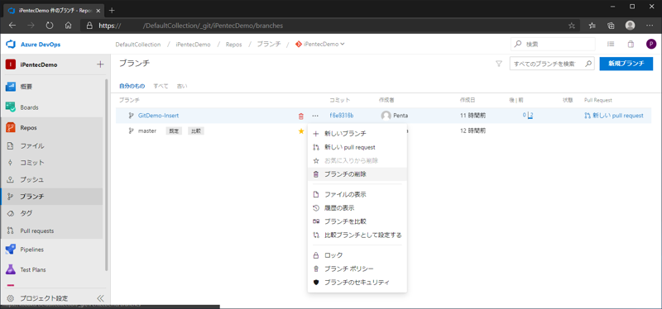The image size is (662, 309).
Task: Collapse the sidebar with double-chevron icon
Action: coord(100,298)
